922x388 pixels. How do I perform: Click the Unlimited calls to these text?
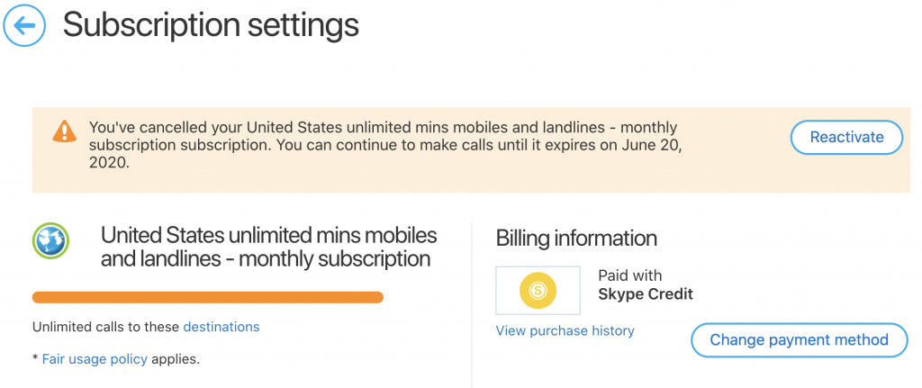click(106, 326)
